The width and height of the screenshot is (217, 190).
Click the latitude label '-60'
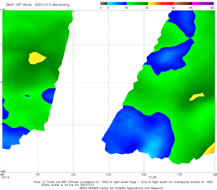click(x=3, y=171)
